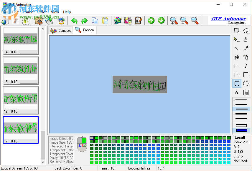The width and height of the screenshot is (252, 171).
Task: Select the paintbrush tool
Action: pos(246,39)
